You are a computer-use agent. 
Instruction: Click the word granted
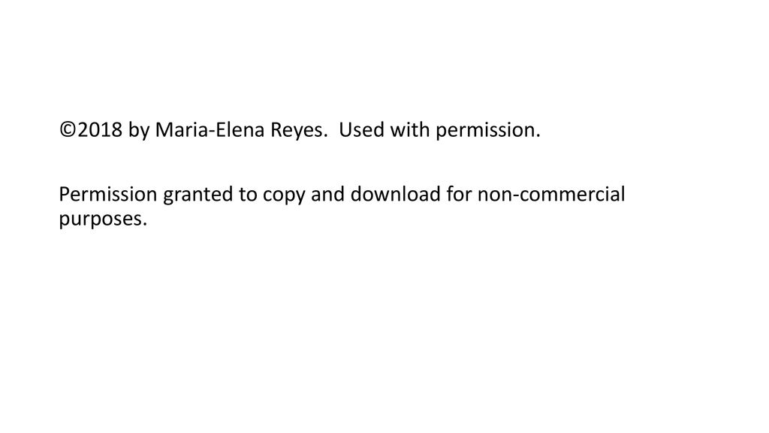(198, 195)
